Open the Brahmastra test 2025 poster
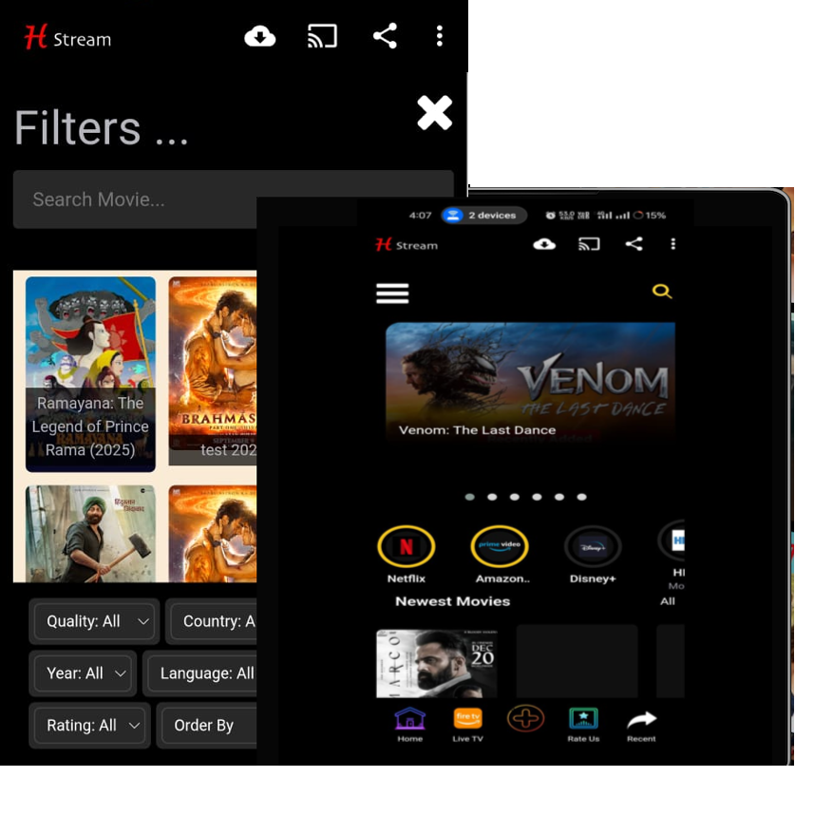This screenshot has height=815, width=833. (x=213, y=370)
